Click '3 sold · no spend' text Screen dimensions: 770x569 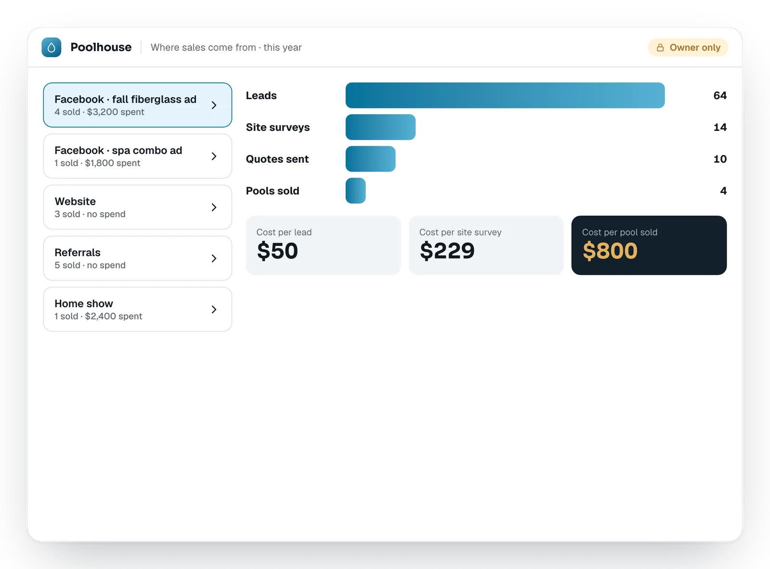[x=90, y=214]
